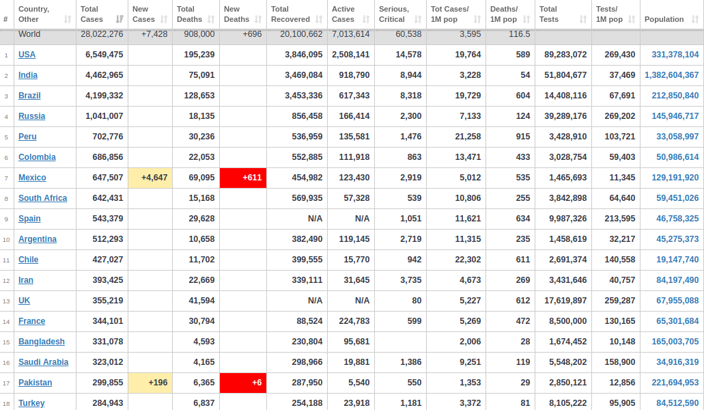Screen dimensions: 704x410
Task: Sort by Total Tests arrow icon
Action: pyautogui.click(x=582, y=19)
